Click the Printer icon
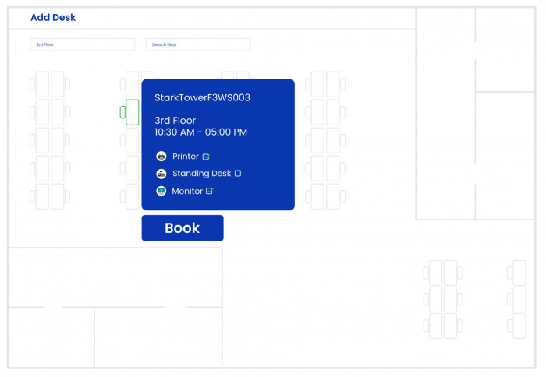Screen dimensions: 546x377 pyautogui.click(x=161, y=156)
